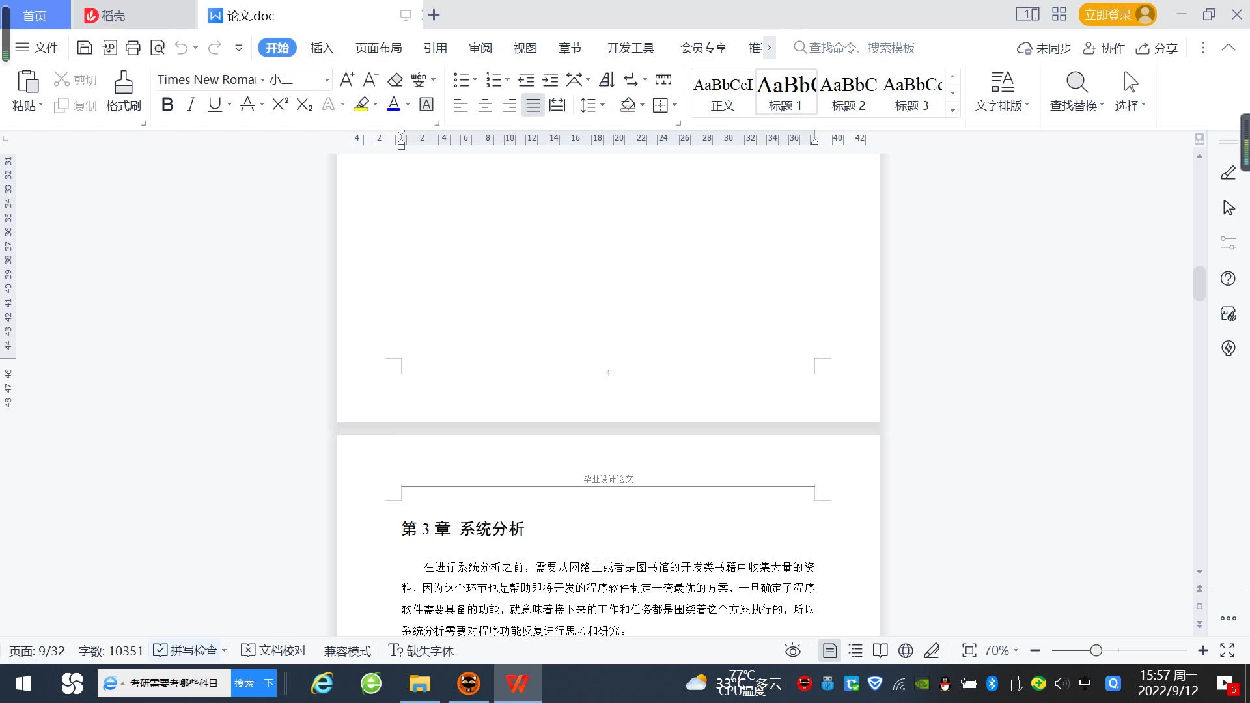1250x703 pixels.
Task: Switch to web layout view globe icon
Action: 906,650
